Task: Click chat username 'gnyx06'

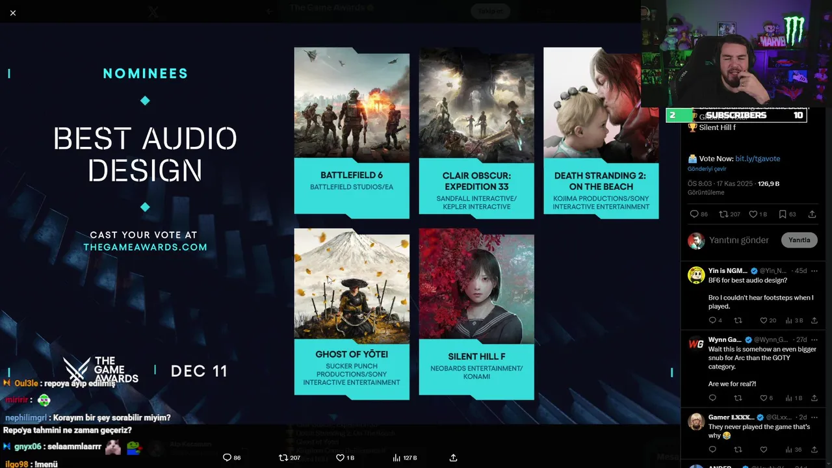Action: point(28,447)
